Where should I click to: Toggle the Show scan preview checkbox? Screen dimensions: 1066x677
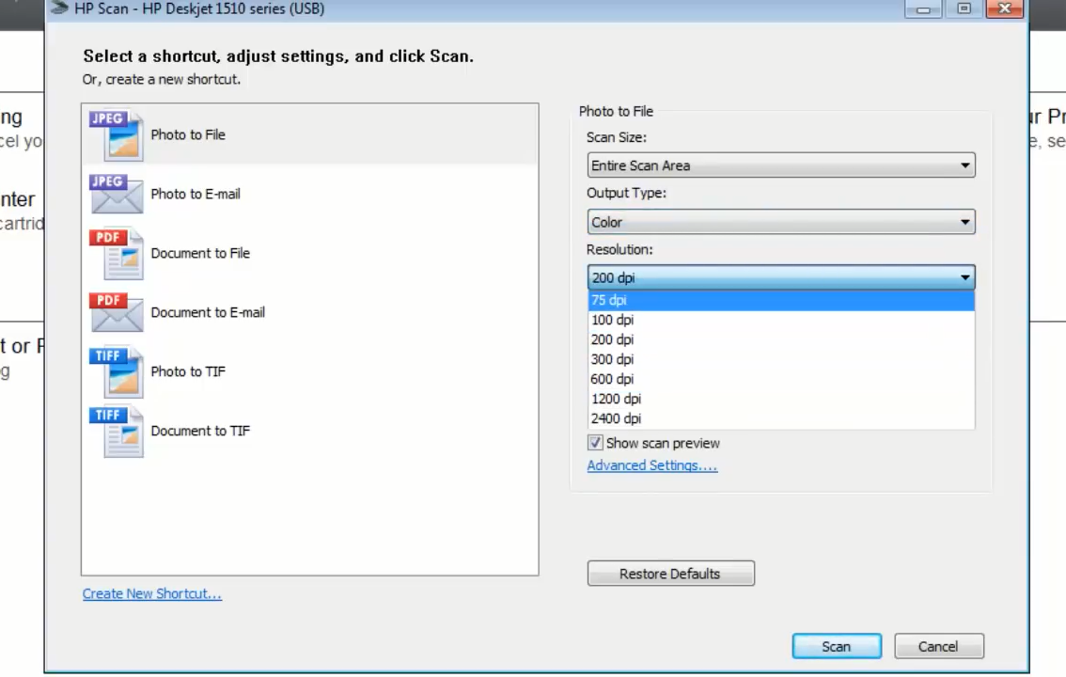pos(595,443)
